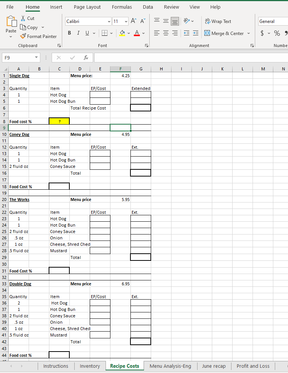This screenshot has height=373, width=288.
Task: Apply Percent Style format
Action: 277,33
